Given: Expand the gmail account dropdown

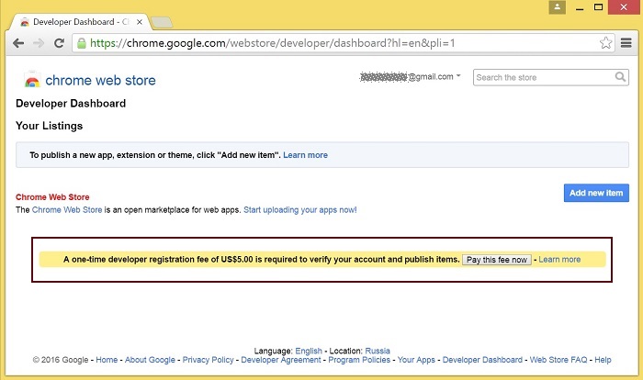Looking at the screenshot, I should [458, 76].
